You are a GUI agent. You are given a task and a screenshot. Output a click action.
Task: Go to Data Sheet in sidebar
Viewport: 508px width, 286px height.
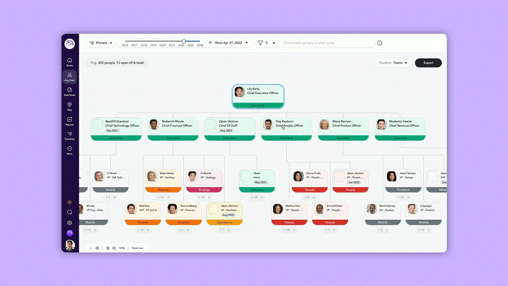tap(69, 91)
